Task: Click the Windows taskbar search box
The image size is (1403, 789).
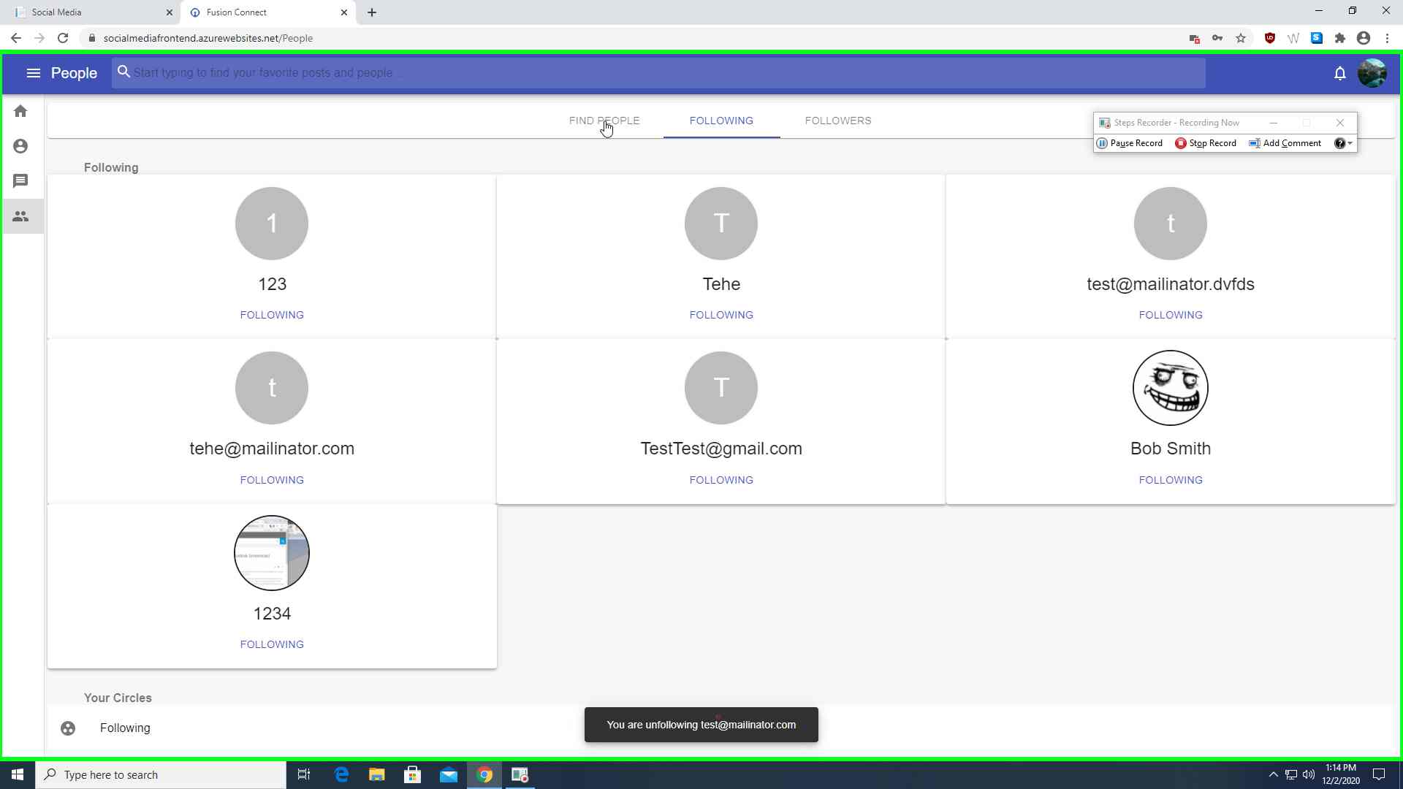Action: (x=161, y=774)
